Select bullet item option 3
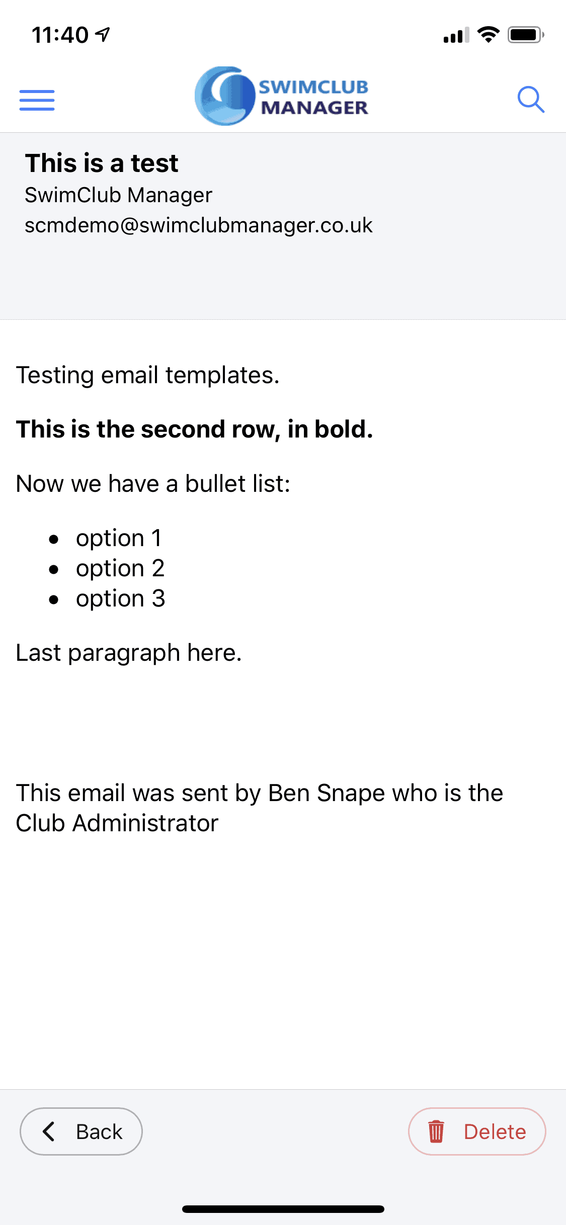Viewport: 566px width, 1225px height. point(120,598)
